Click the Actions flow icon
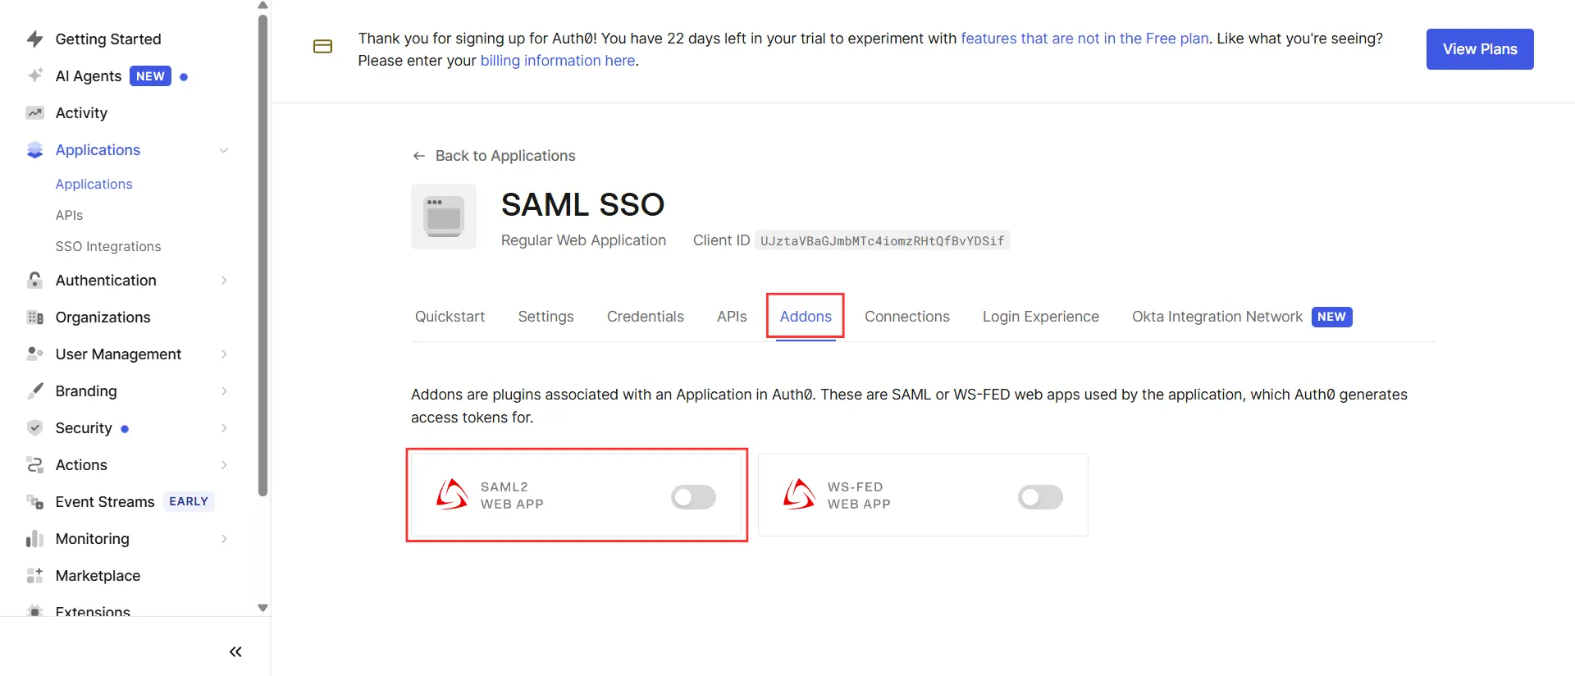Viewport: 1575px width, 676px height. tap(34, 465)
